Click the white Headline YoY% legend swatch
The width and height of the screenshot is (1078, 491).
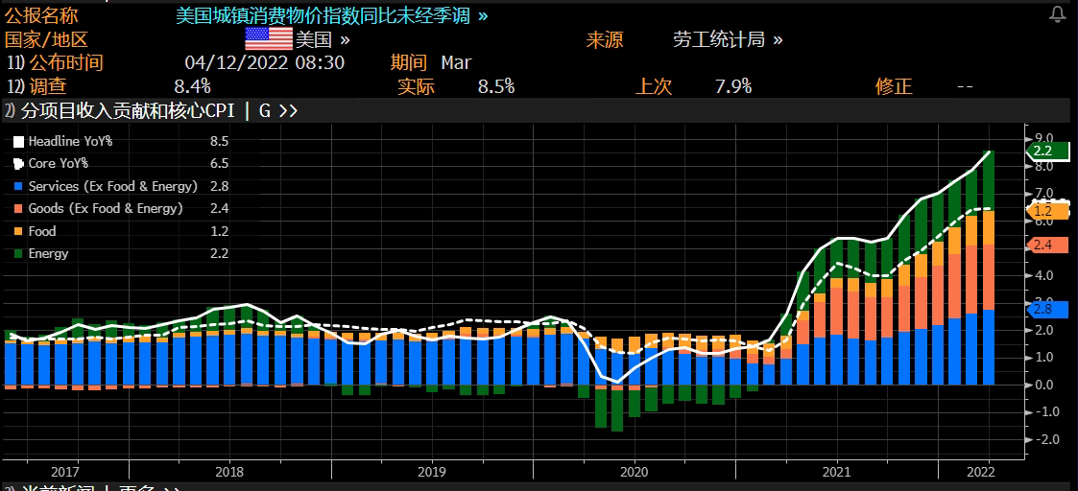18,142
